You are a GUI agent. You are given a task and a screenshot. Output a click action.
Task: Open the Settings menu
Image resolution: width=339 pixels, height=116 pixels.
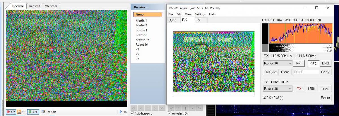(200, 14)
